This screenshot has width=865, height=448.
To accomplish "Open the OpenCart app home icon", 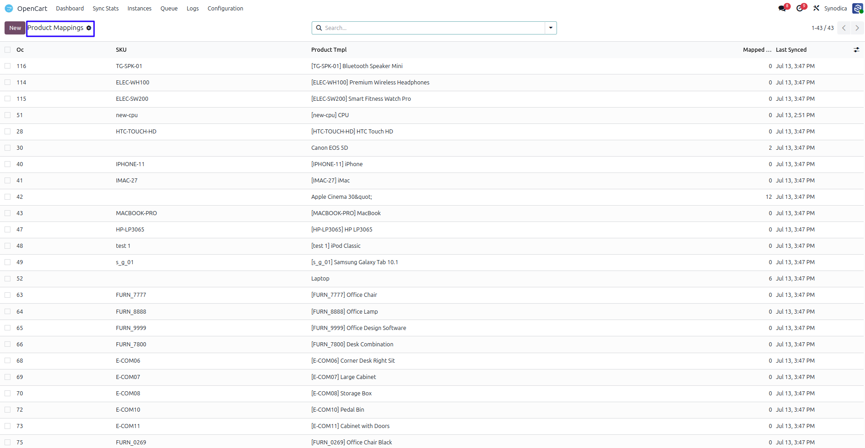I will click(x=9, y=8).
